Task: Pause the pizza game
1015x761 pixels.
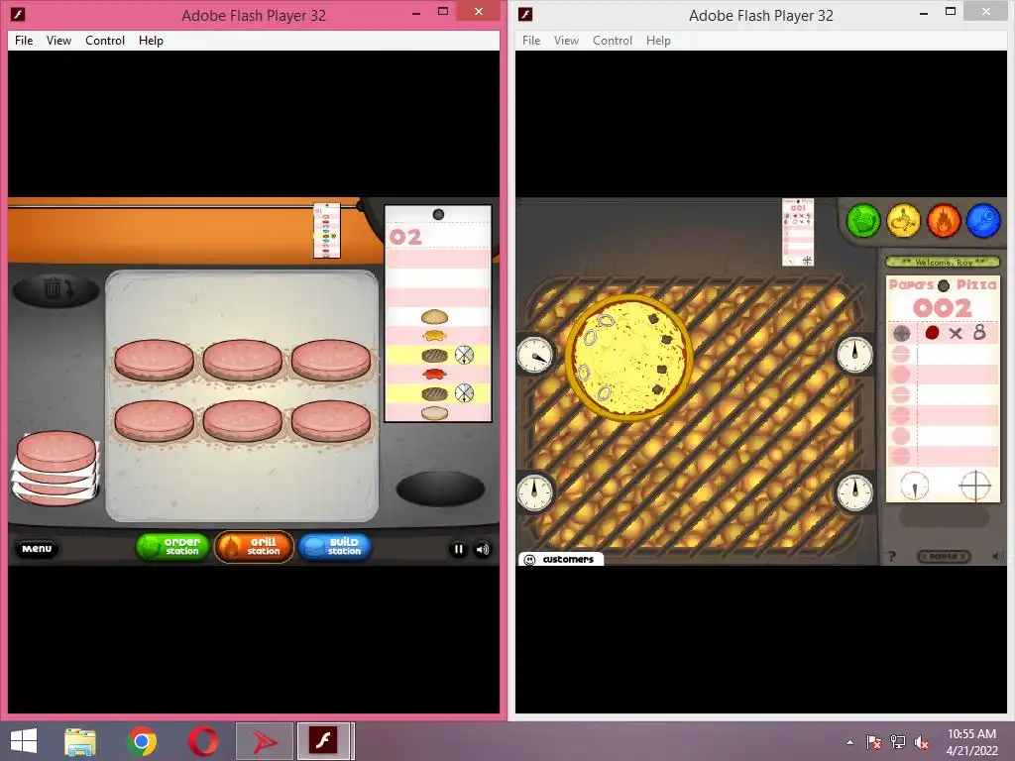Action: pyautogui.click(x=944, y=557)
